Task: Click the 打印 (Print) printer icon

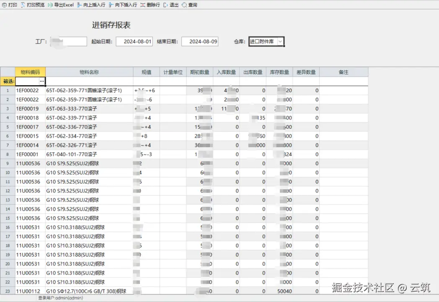Action: click(x=4, y=5)
